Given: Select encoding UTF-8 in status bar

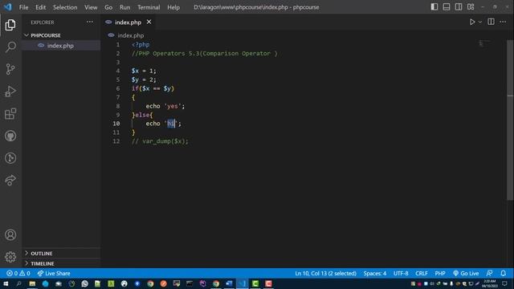Looking at the screenshot, I should point(401,273).
